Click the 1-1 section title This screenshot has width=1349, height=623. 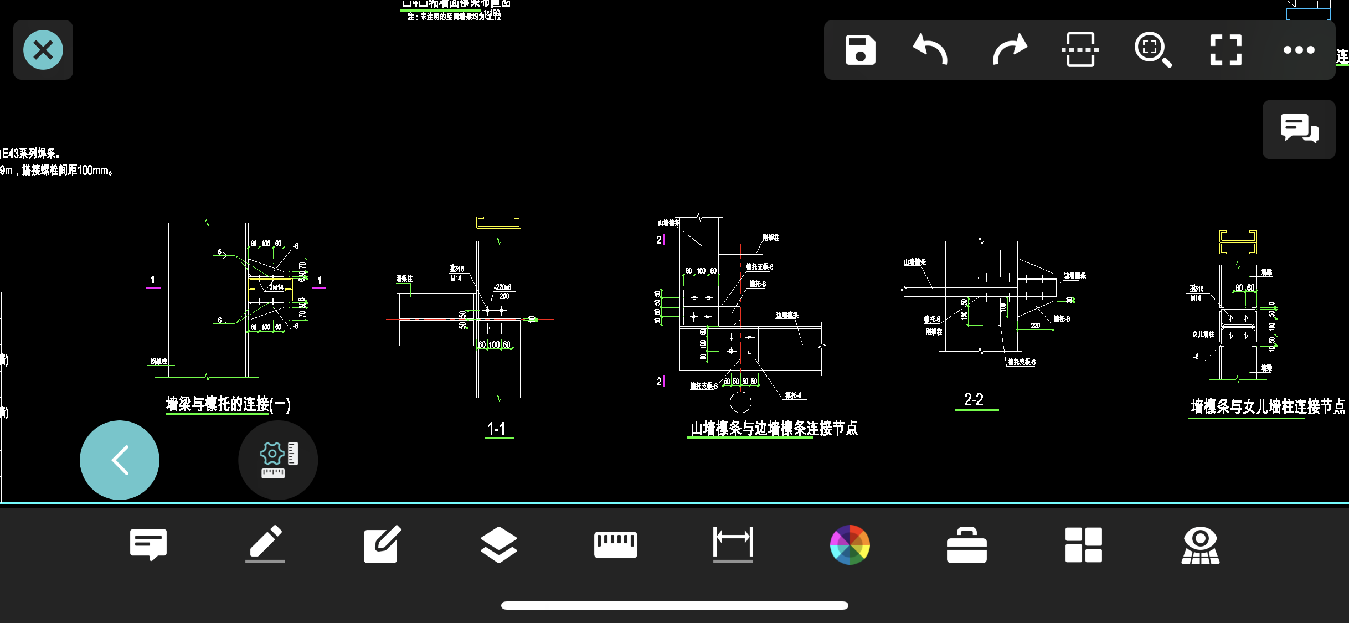[x=497, y=428]
